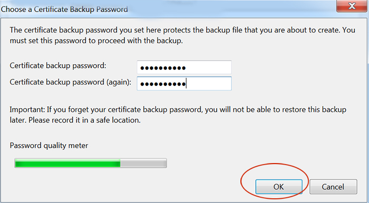Viewport: 369px width, 203px height.
Task: Click the 'Certificate backup password:' label
Action: point(58,66)
